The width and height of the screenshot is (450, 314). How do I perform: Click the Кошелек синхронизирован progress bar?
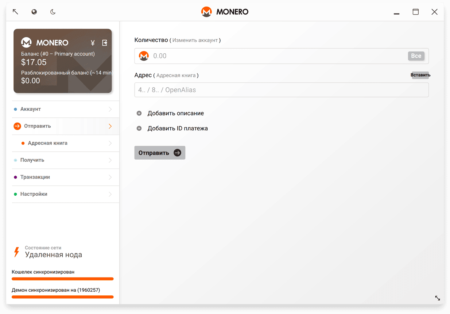63,279
